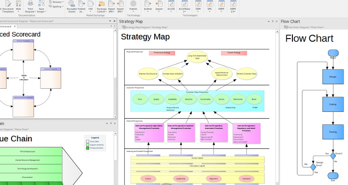Select the Growth Strategy red box
The width and height of the screenshot is (348, 185).
click(x=234, y=53)
